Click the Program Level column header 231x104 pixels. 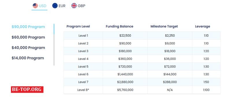pyautogui.click(x=78, y=27)
